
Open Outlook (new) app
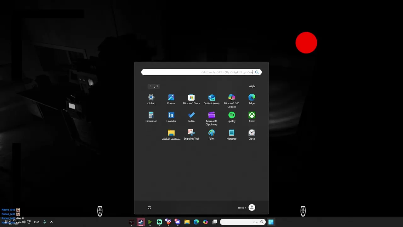click(212, 99)
